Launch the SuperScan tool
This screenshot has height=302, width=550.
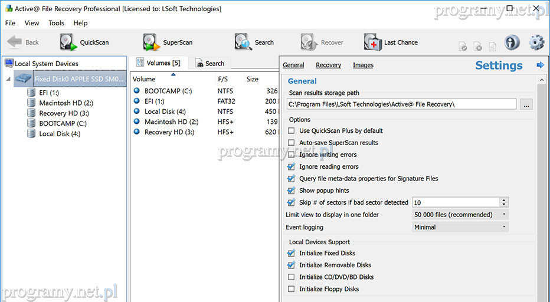[x=168, y=42]
